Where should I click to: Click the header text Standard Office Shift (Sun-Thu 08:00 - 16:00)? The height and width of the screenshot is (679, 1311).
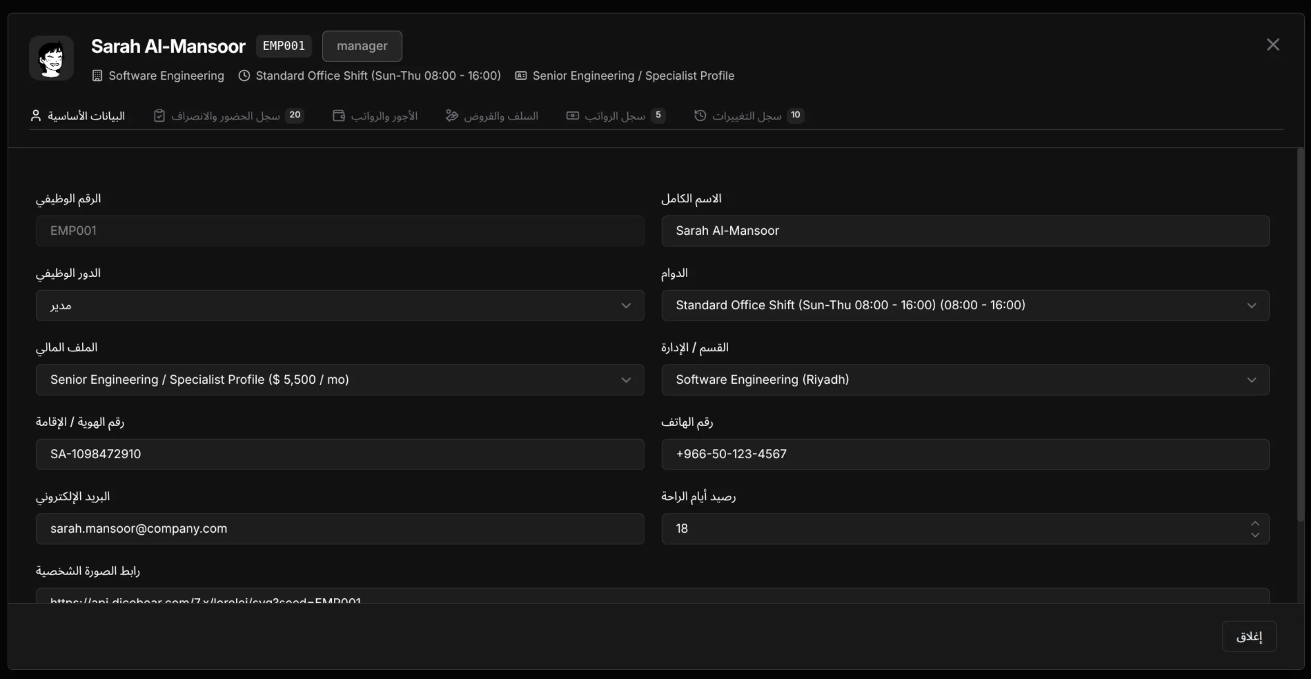point(378,76)
